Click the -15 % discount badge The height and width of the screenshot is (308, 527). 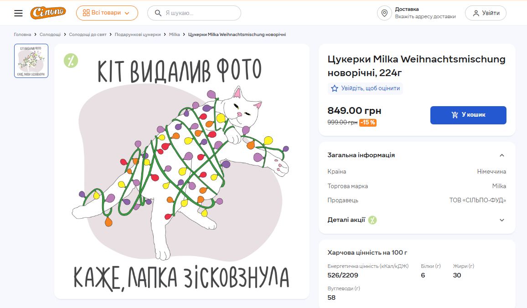pyautogui.click(x=367, y=123)
